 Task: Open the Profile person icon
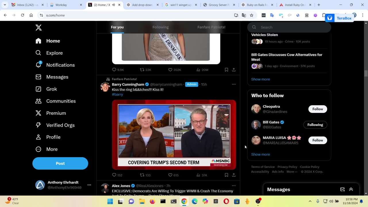(39, 137)
